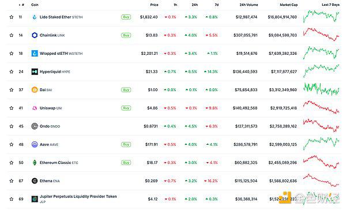Click the Chainlink hexagon coin icon
The height and width of the screenshot is (210, 346).
35,35
